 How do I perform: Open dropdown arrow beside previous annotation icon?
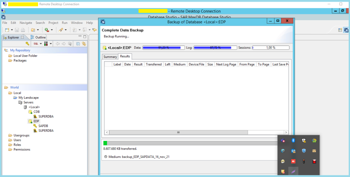90,30
